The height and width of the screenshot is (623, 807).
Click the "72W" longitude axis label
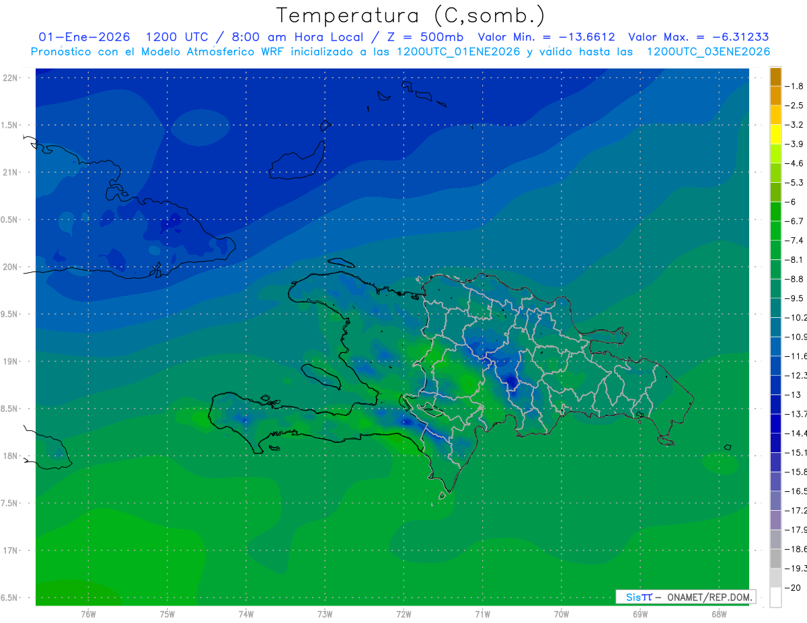click(x=403, y=614)
